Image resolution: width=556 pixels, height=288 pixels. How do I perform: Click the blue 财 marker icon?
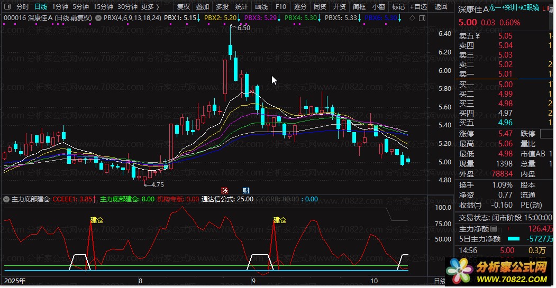pyautogui.click(x=246, y=190)
